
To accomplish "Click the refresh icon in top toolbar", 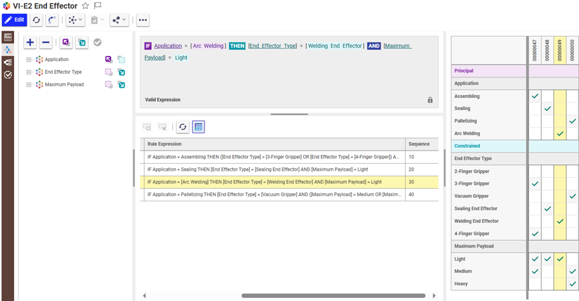I will point(36,20).
